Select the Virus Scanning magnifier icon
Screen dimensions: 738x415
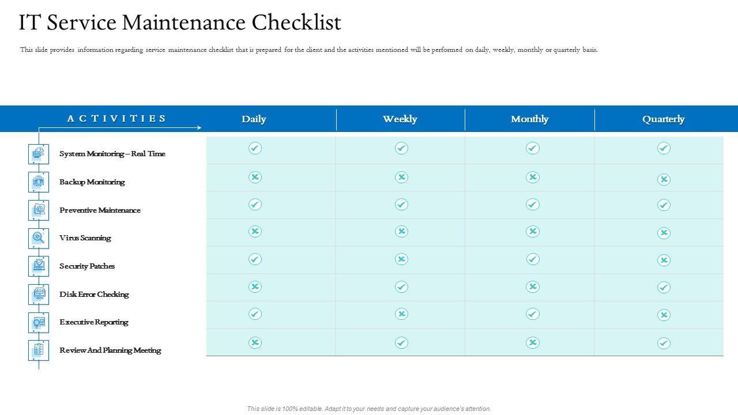pyautogui.click(x=39, y=238)
